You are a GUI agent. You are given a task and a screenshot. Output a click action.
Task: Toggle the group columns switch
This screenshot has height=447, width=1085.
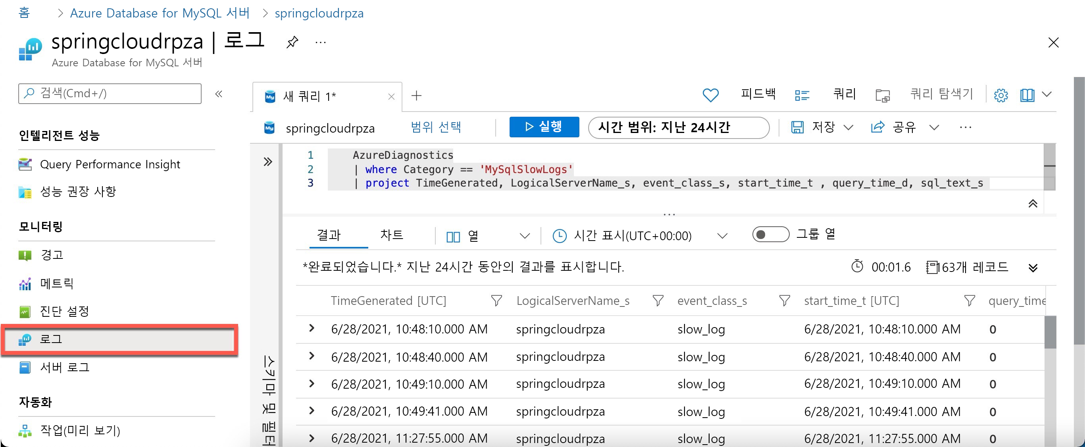click(770, 234)
